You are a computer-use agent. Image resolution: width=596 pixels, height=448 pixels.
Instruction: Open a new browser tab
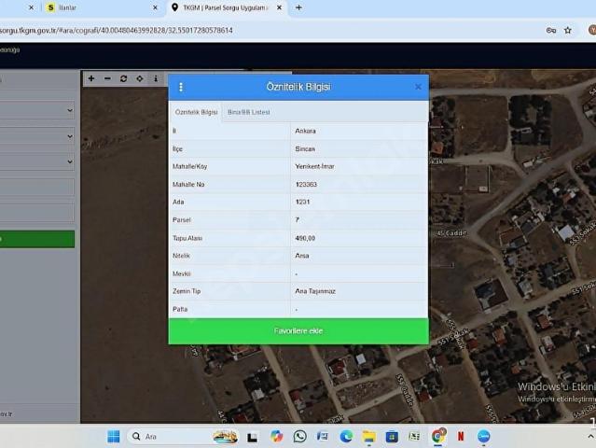(298, 7)
